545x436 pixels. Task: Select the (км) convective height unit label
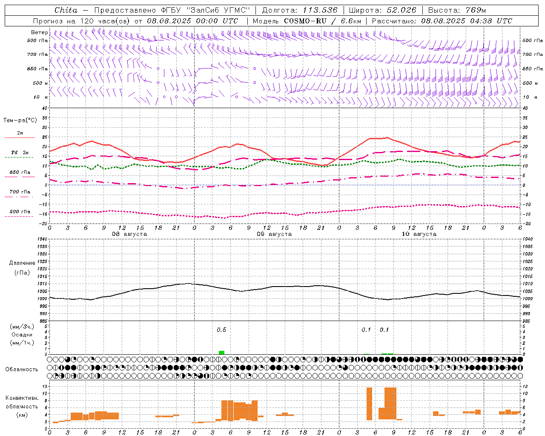coord(22,415)
